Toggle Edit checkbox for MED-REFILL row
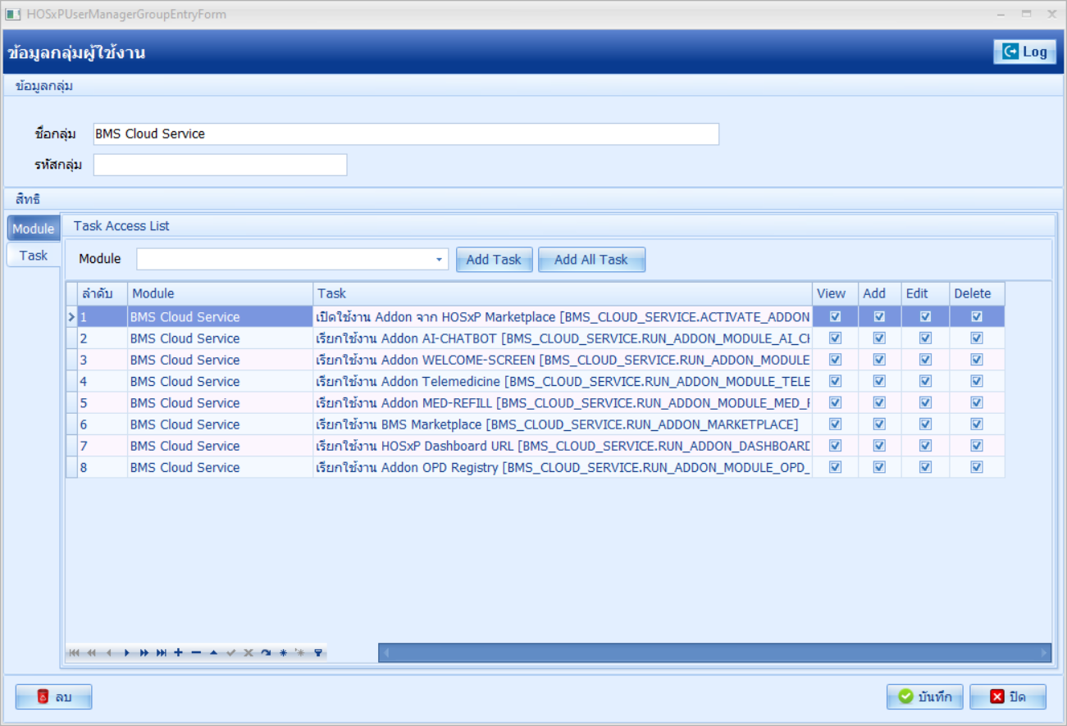 [925, 402]
